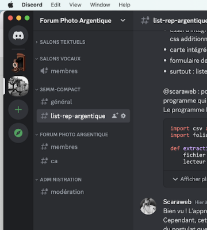Collapse the 35MM-COMPACT category
The height and width of the screenshot is (230, 207).
[x=58, y=90]
